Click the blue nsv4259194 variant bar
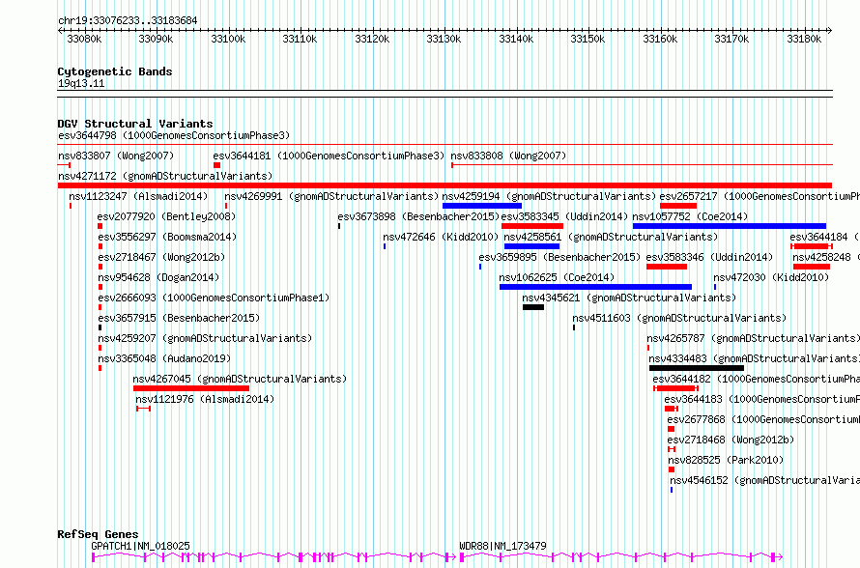The image size is (860, 568). (482, 206)
